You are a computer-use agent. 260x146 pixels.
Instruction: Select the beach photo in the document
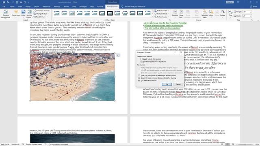[72, 77]
